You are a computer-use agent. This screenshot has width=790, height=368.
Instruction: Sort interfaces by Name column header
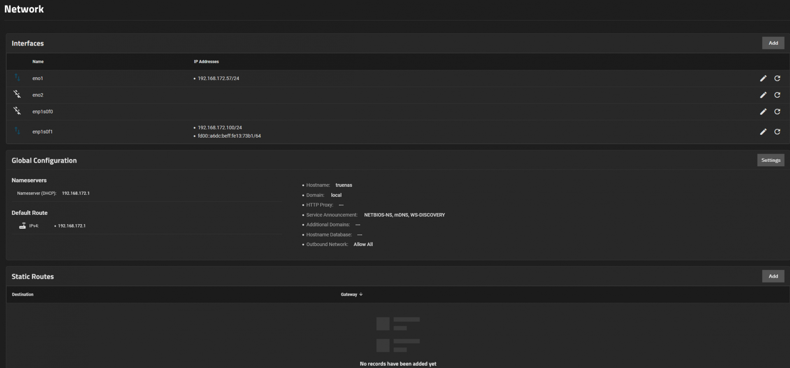38,62
